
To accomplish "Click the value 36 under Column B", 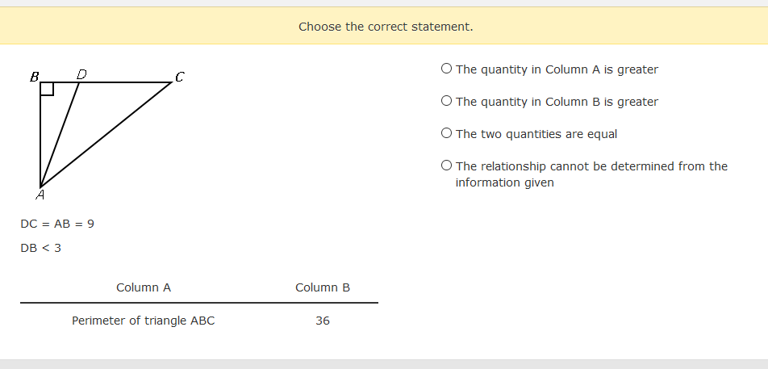I will [x=323, y=321].
